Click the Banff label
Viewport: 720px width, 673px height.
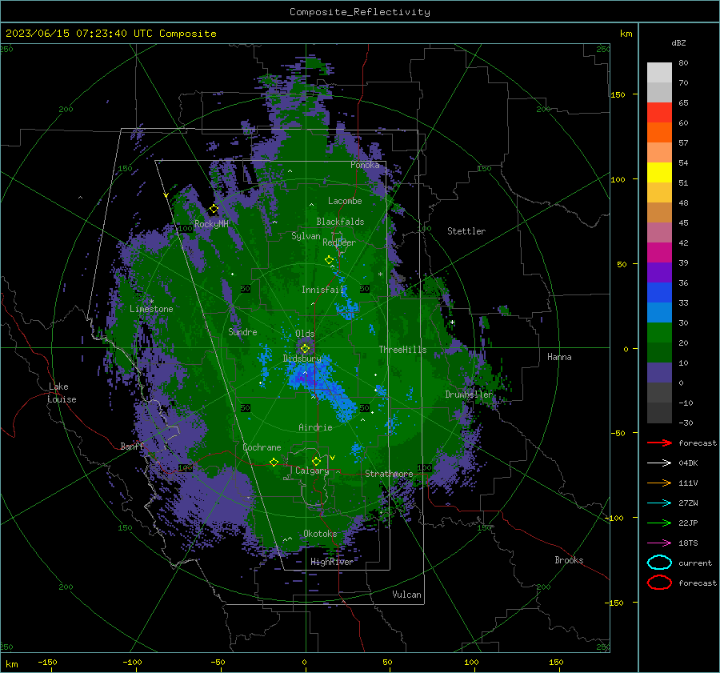coord(133,446)
